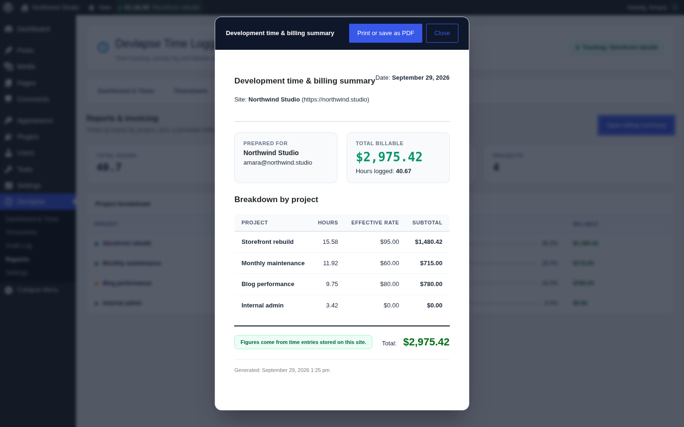
Task: Click the "HOURS" column header
Action: 328,223
